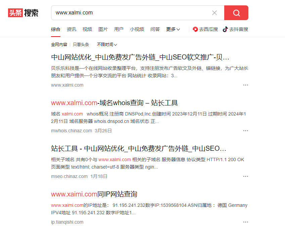Go to 去抖音搜 link
Screen dimensions: 285x226
pos(235,29)
